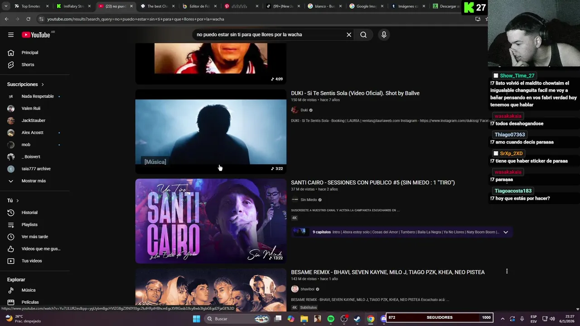Click chat username Show_Time_27
580x326 pixels.
click(517, 76)
